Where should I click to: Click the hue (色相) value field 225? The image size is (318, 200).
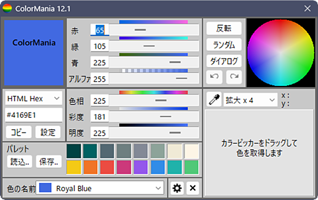pyautogui.click(x=99, y=101)
